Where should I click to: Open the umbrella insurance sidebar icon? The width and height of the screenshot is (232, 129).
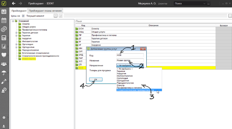4,73
